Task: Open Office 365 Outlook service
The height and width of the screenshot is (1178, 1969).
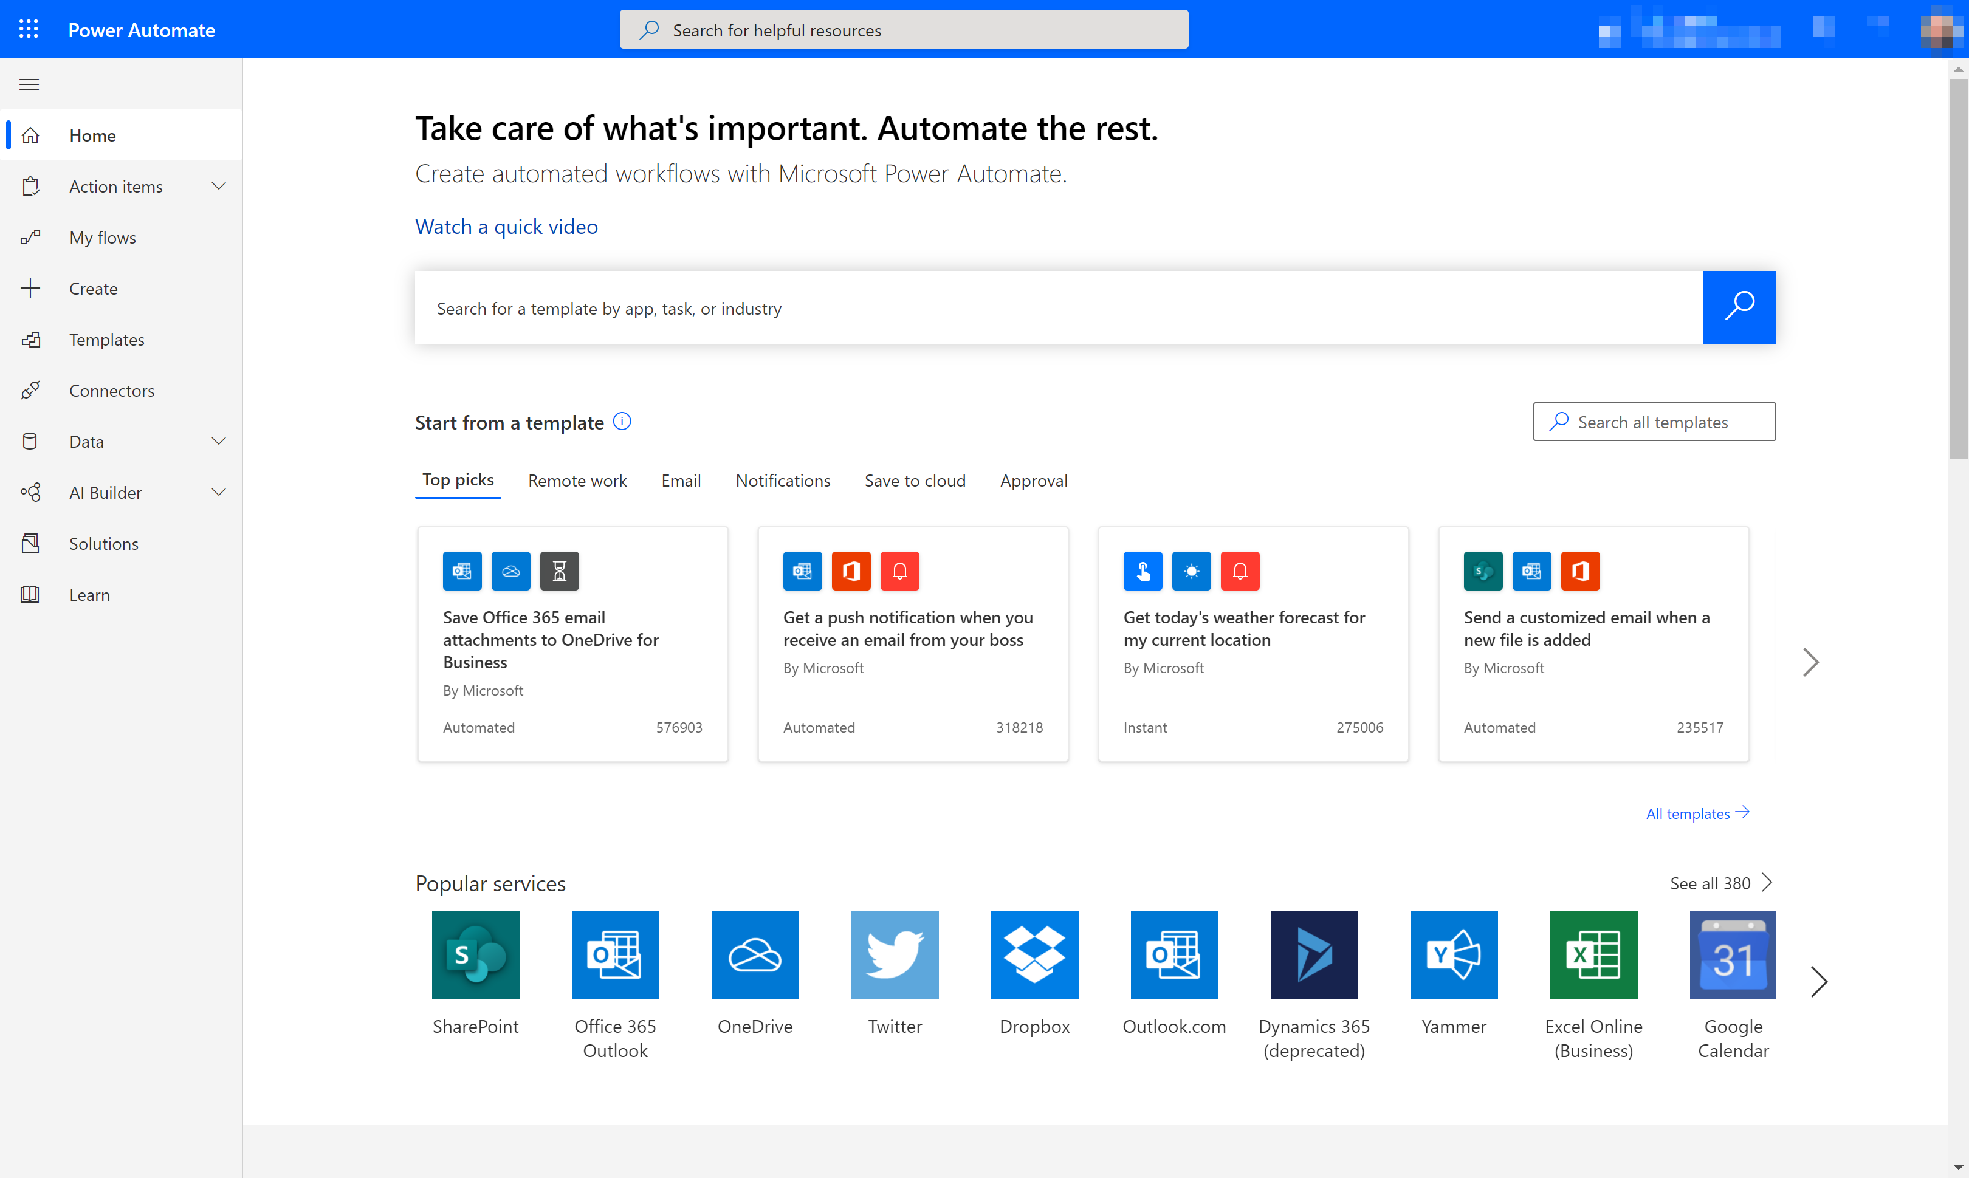Action: tap(616, 954)
